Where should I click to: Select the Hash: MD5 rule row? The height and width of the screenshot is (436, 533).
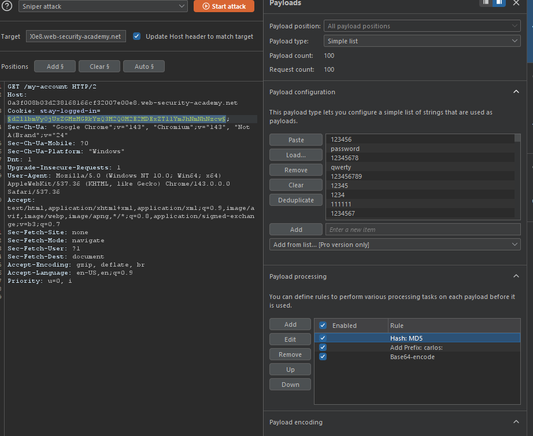[417, 338]
